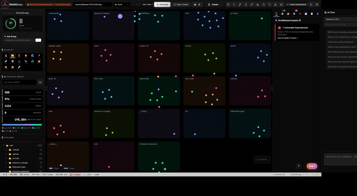Select 'Which service handles authentication' suggestion
This screenshot has height=196, width=357.
coord(341,32)
